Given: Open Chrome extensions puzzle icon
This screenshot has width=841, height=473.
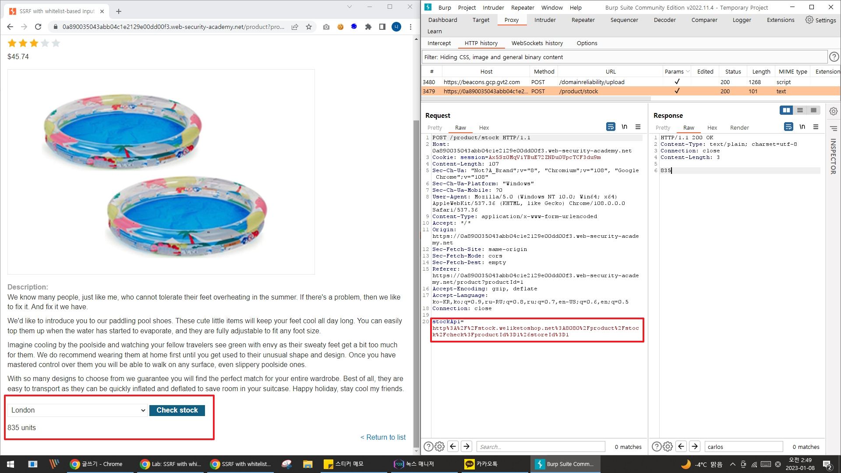Looking at the screenshot, I should coord(368,27).
